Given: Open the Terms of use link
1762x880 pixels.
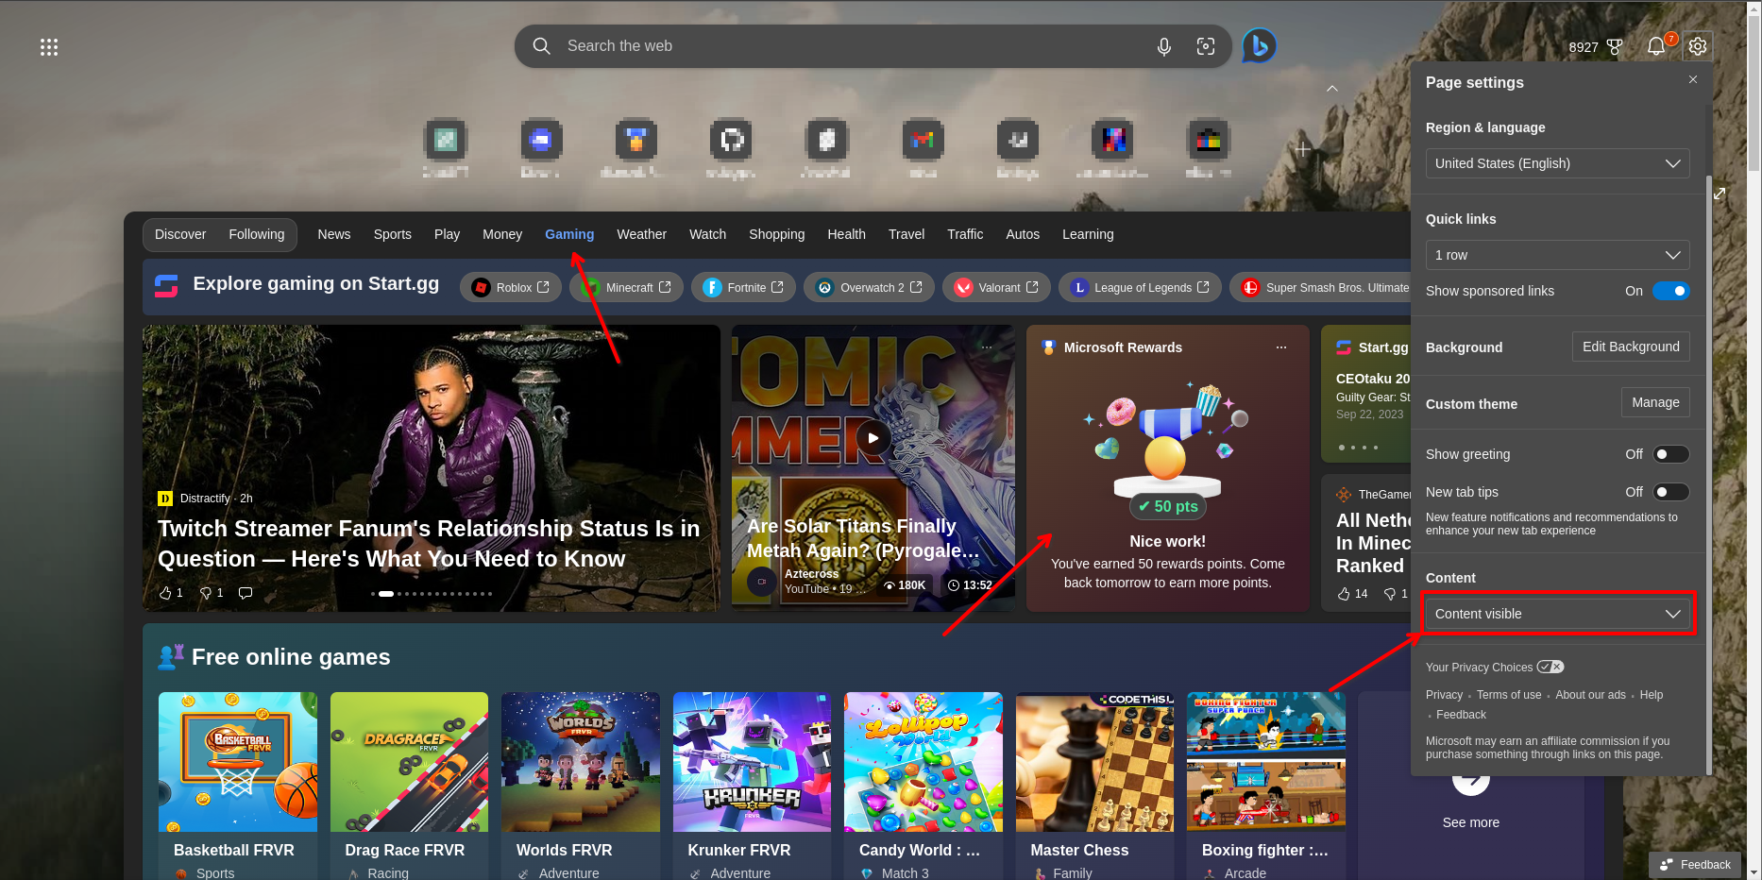Looking at the screenshot, I should 1508,695.
